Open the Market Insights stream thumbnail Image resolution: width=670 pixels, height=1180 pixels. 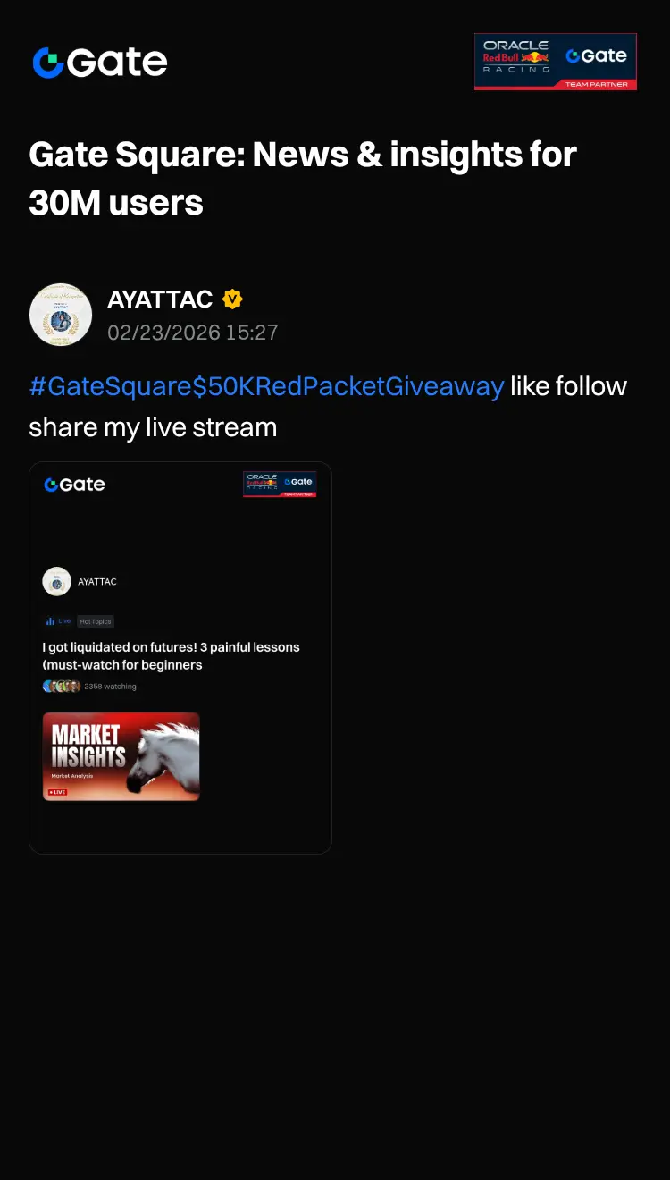point(121,756)
